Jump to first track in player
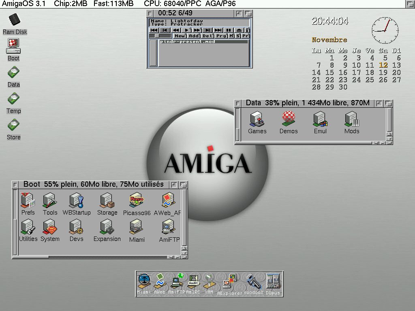The width and height of the screenshot is (415, 311). tap(154, 30)
